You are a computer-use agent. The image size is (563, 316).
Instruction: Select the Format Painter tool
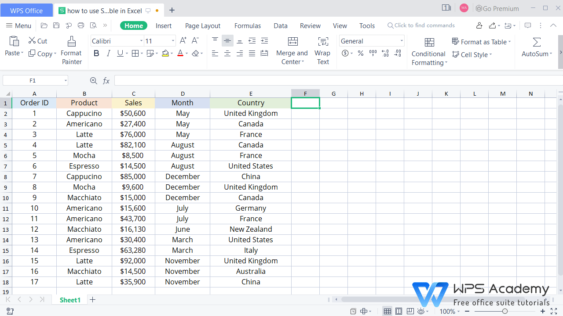71,50
